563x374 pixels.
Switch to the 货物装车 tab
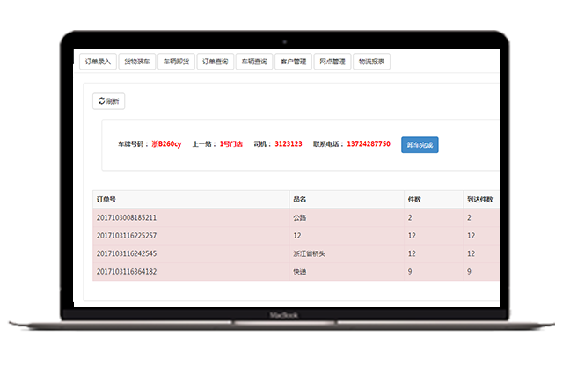(135, 62)
